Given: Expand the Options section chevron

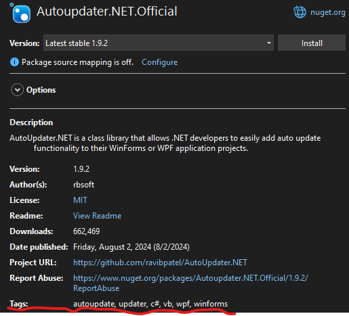Looking at the screenshot, I should coord(17,90).
